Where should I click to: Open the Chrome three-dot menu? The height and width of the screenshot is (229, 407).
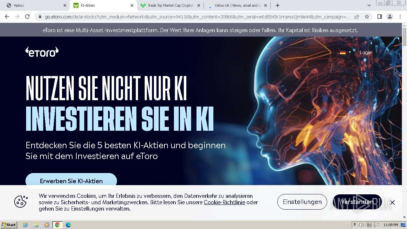coord(400,17)
